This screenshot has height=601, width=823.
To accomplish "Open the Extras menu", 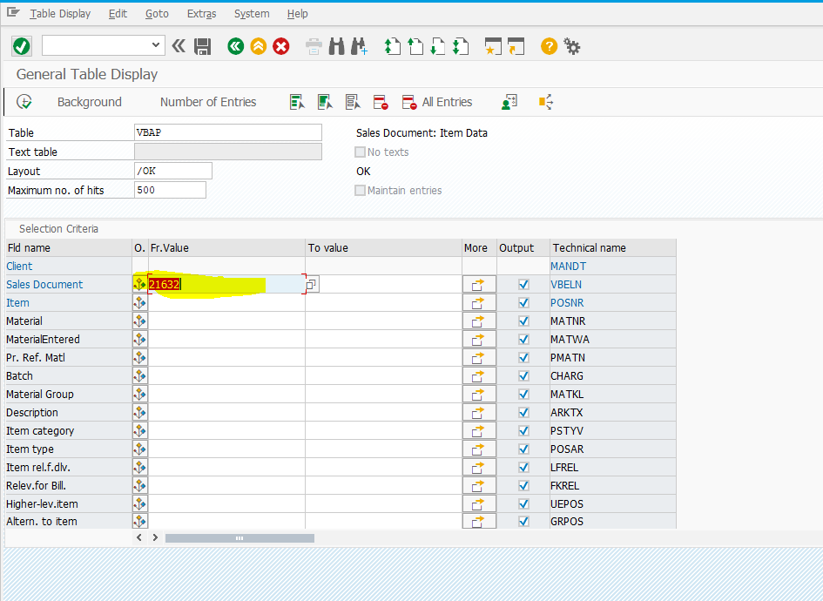I will tap(201, 13).
